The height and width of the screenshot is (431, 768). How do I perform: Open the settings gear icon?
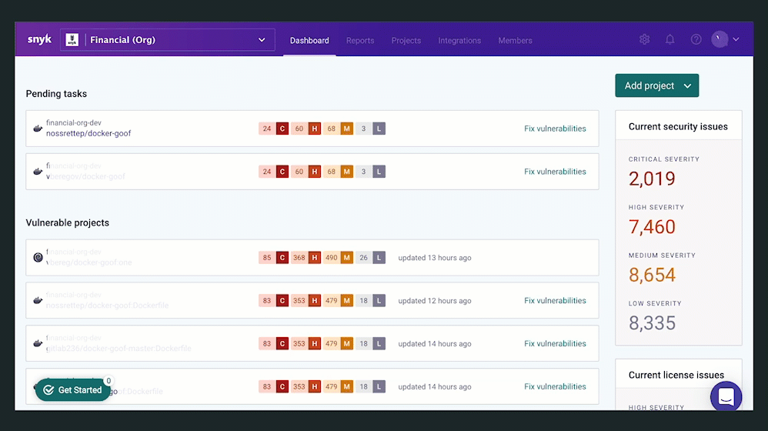point(645,39)
